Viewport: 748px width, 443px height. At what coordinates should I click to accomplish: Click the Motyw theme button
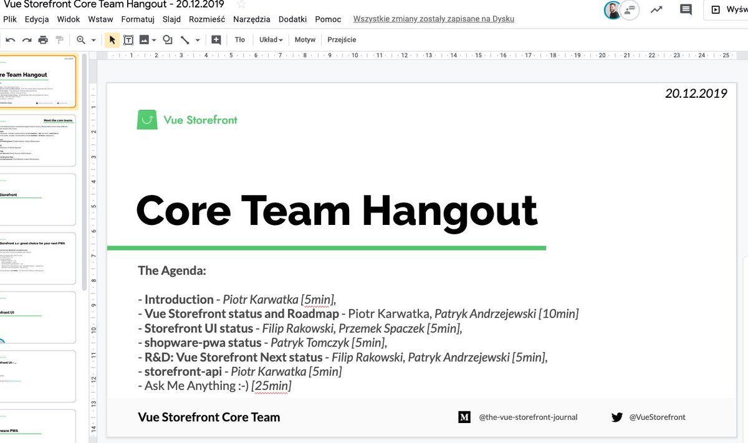point(305,40)
